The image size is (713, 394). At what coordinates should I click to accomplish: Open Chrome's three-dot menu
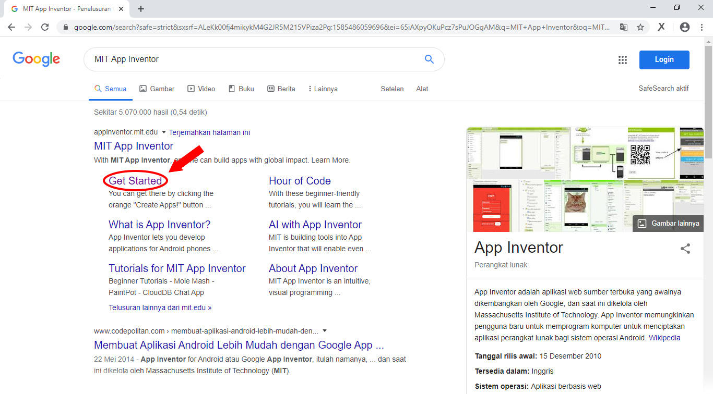coord(702,27)
